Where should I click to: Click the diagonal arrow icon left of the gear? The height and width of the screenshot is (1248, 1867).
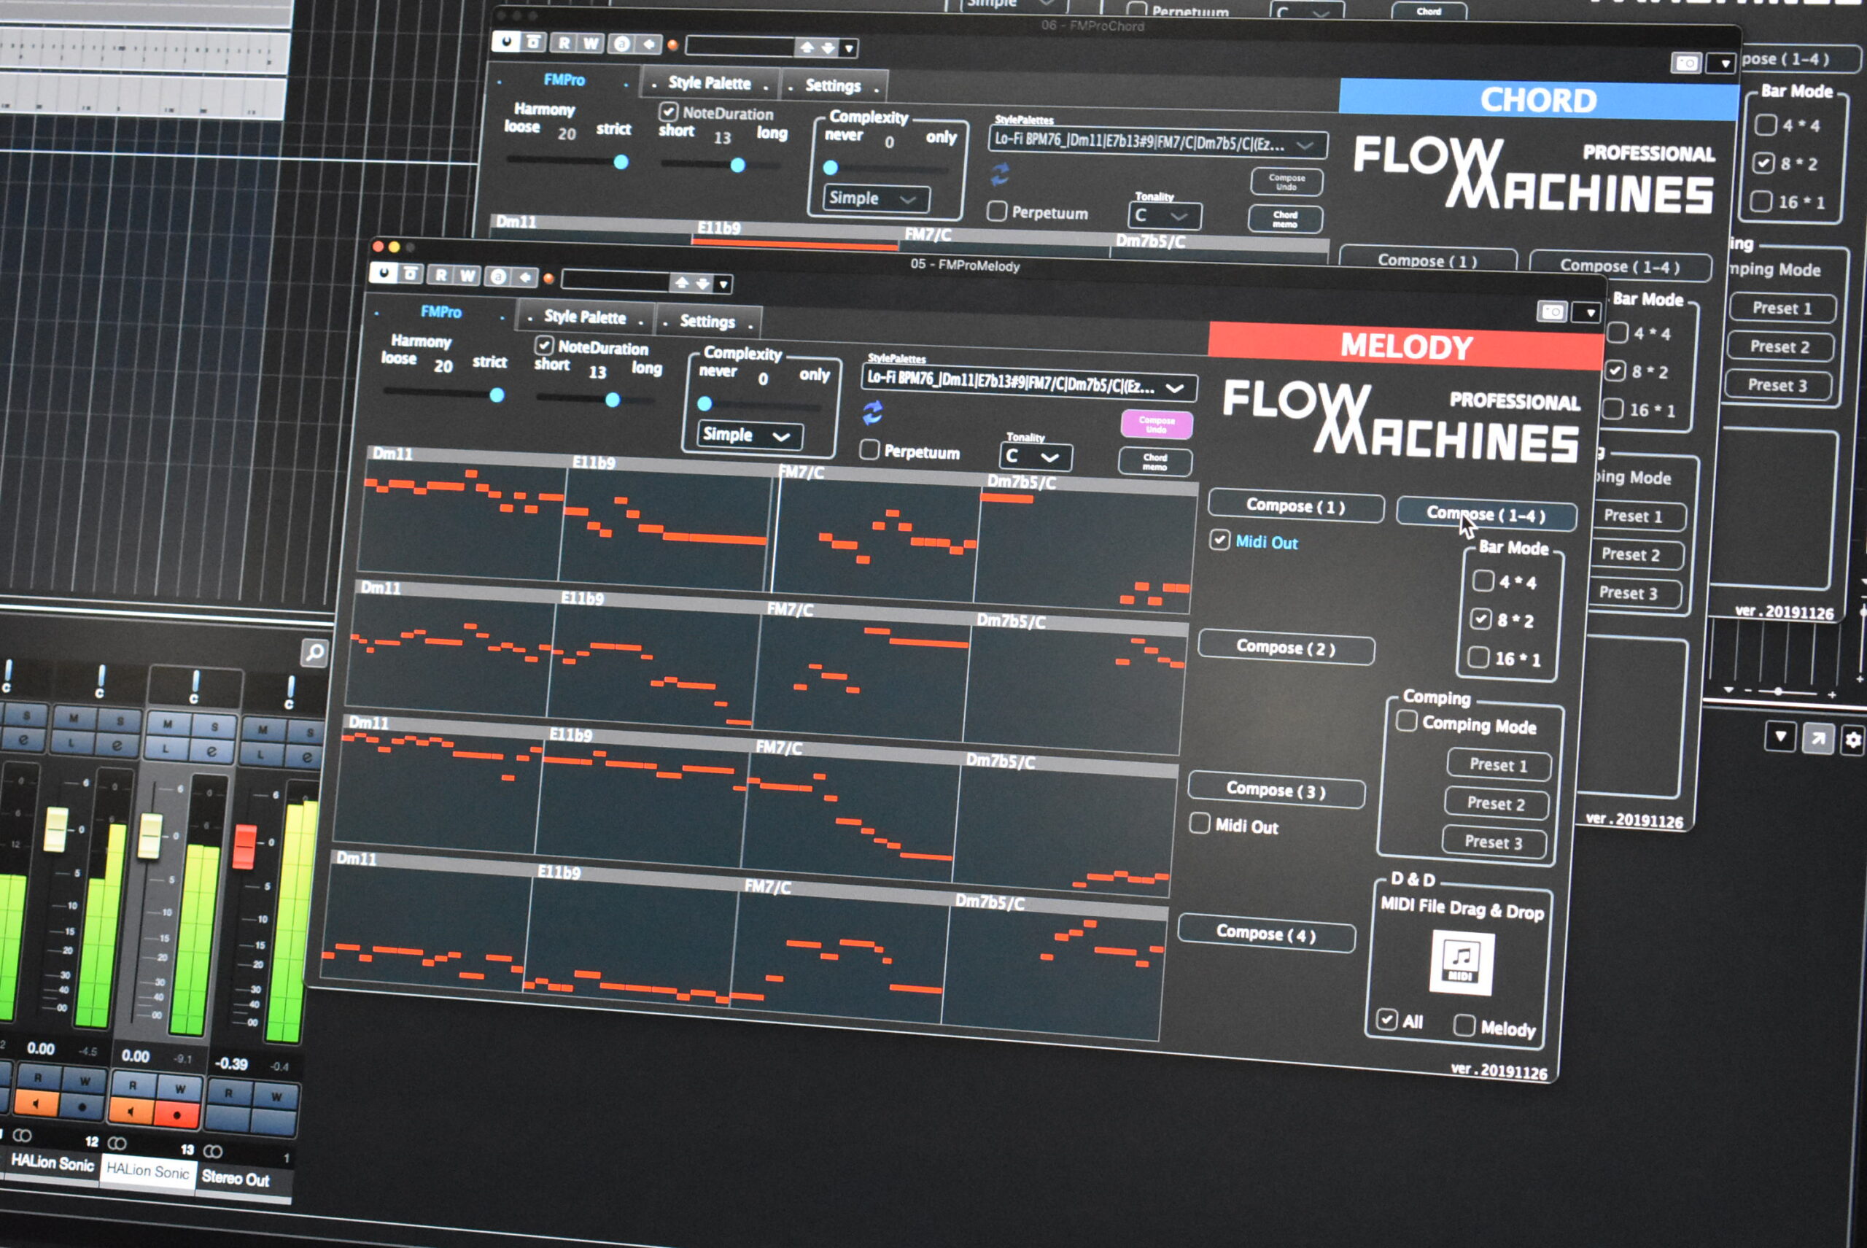(1817, 739)
